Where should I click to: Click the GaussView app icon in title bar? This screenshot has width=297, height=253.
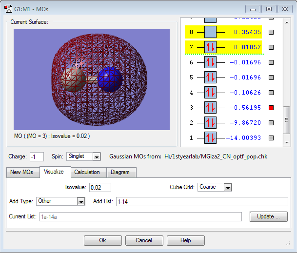tap(8, 9)
